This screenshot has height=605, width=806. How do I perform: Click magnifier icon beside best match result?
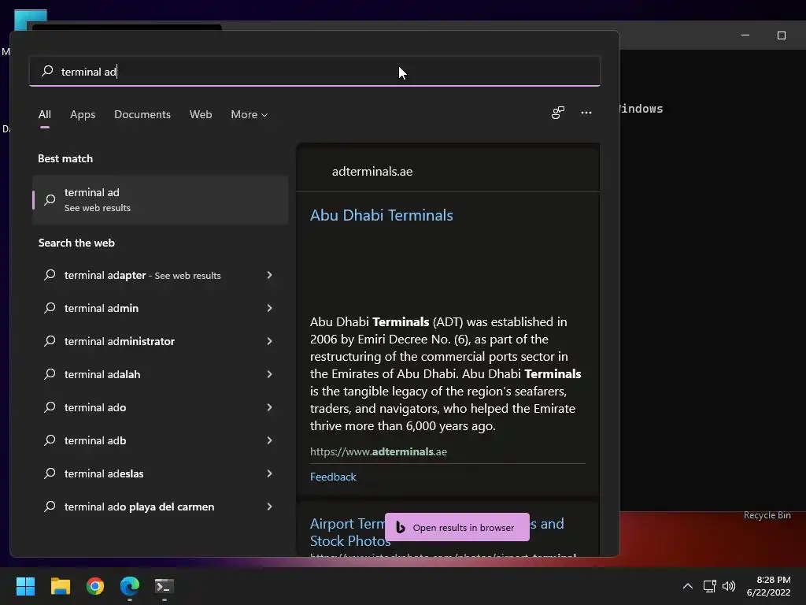tap(50, 199)
